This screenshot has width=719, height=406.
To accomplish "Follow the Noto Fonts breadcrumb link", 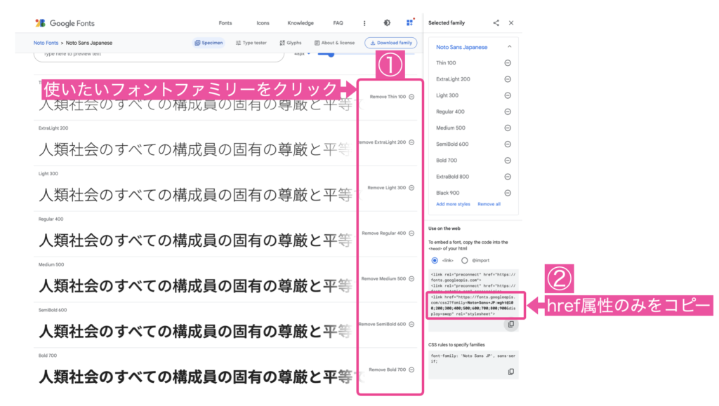I will (x=46, y=43).
